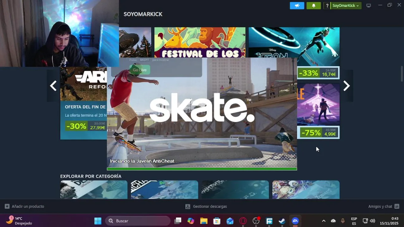Go to next featured item arrow

(x=347, y=86)
